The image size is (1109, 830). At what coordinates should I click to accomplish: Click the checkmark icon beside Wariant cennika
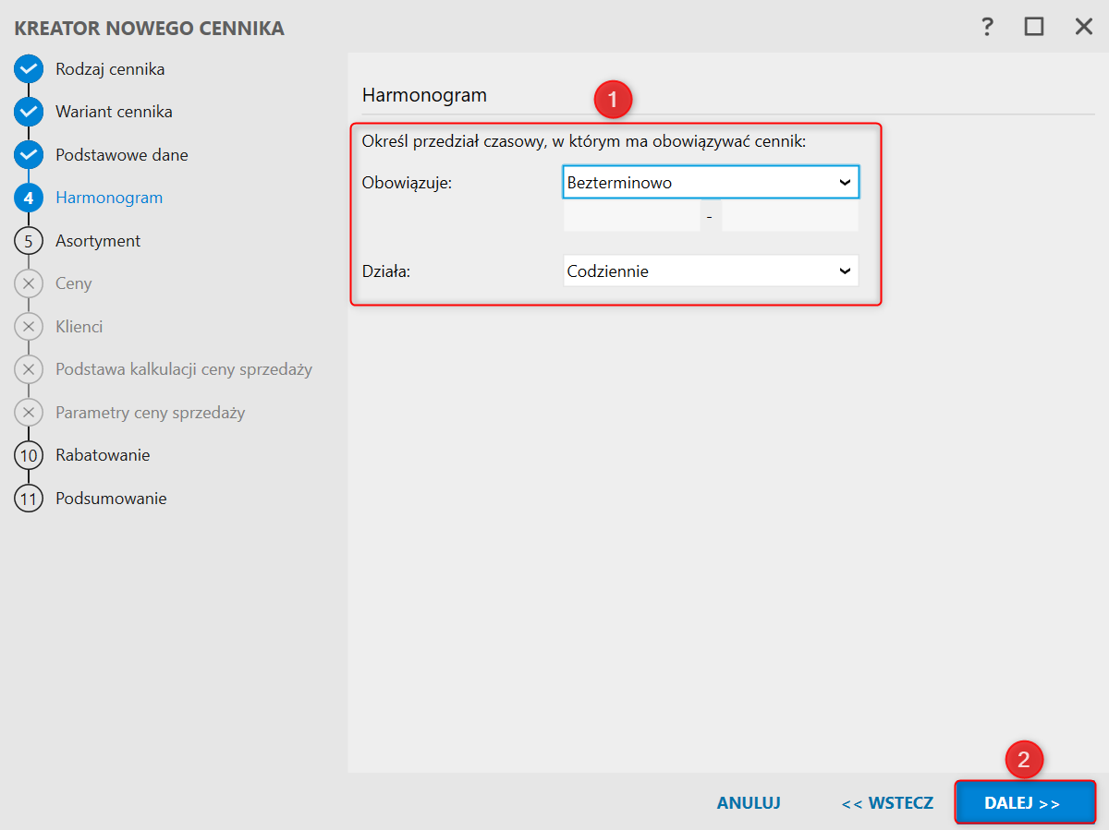tap(29, 112)
